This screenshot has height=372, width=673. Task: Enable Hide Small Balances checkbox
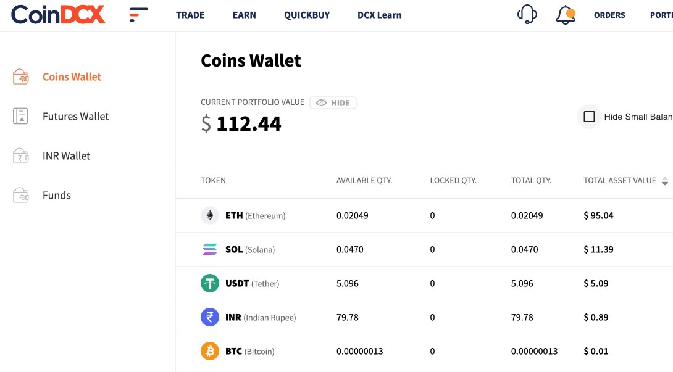click(589, 117)
